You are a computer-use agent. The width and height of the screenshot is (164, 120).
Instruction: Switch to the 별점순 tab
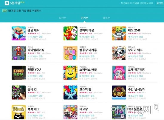point(106,18)
